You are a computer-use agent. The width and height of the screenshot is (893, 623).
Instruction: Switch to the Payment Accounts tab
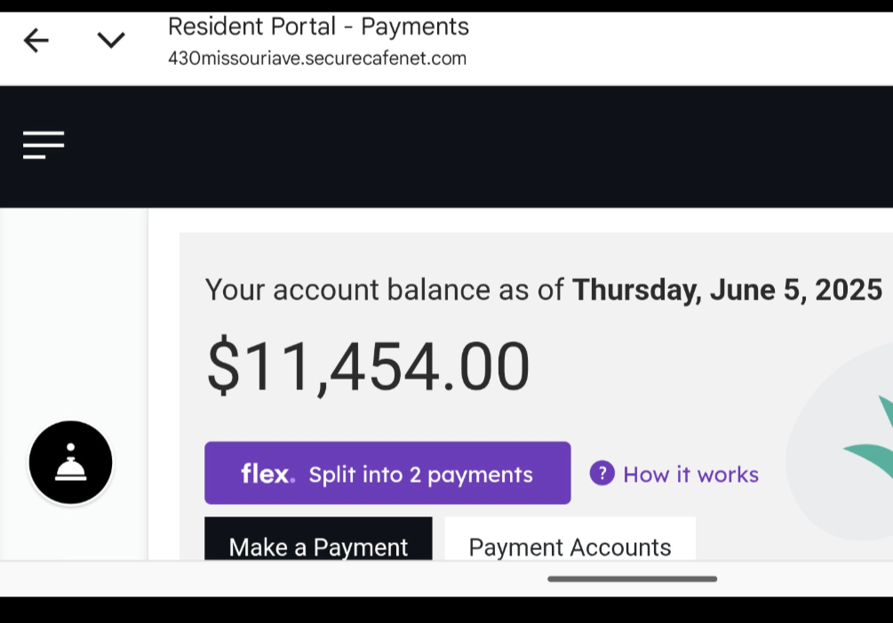(x=570, y=544)
